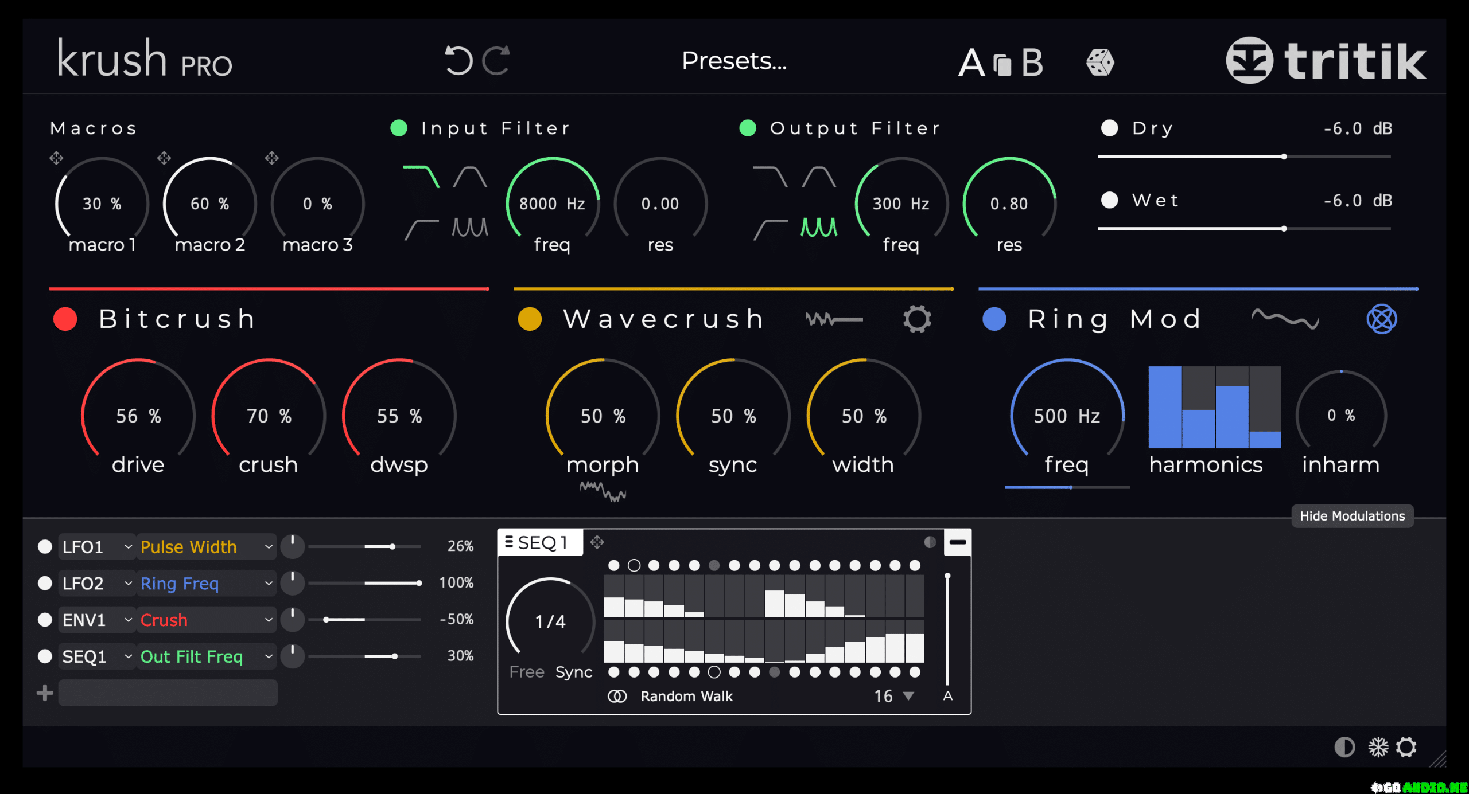Select Input Filter comb shape
1469x794 pixels.
pos(470,228)
